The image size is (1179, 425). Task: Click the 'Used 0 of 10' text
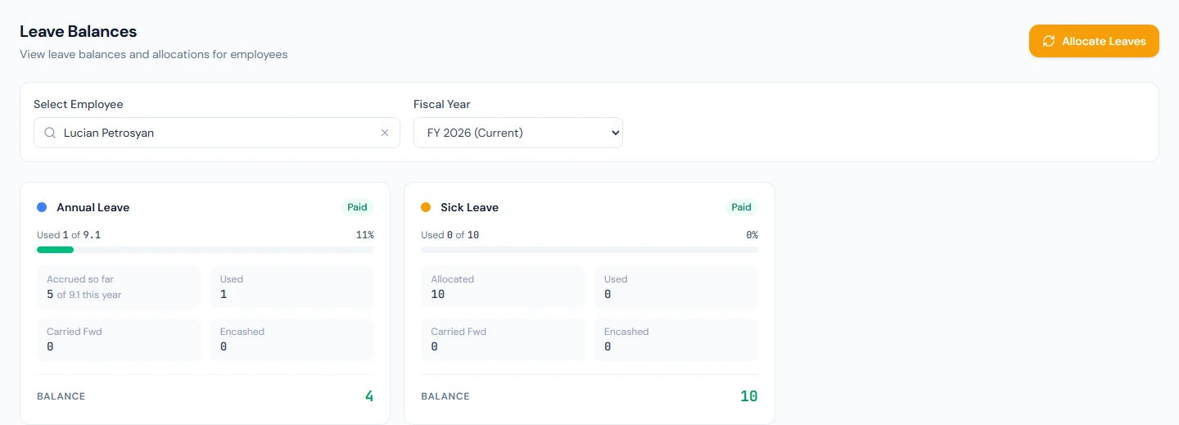coord(450,235)
